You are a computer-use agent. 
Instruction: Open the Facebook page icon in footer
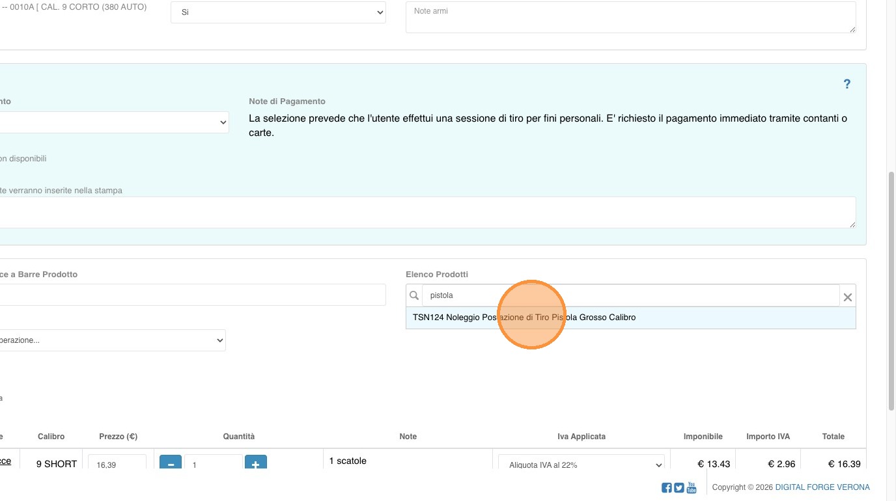point(667,487)
